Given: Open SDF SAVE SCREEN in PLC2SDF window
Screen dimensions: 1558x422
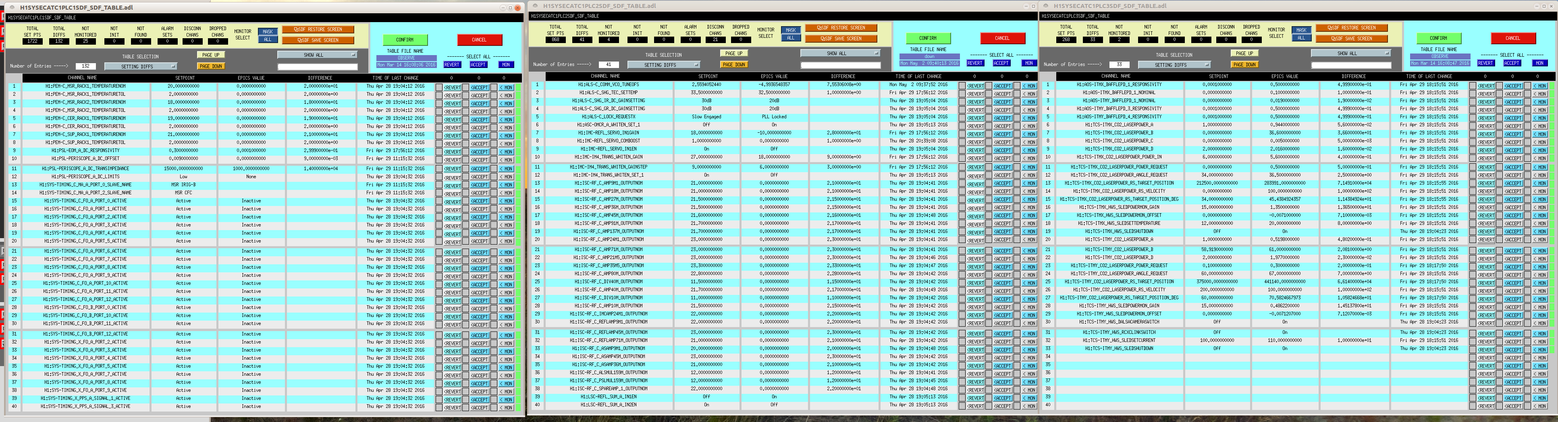Looking at the screenshot, I should (x=841, y=39).
